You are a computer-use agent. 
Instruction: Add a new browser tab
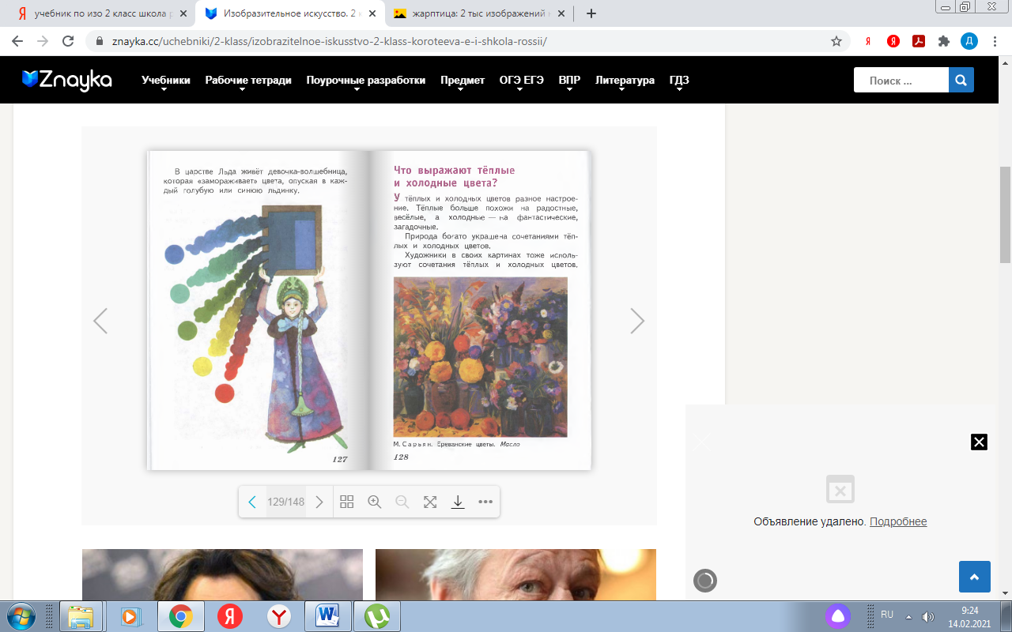coord(591,13)
